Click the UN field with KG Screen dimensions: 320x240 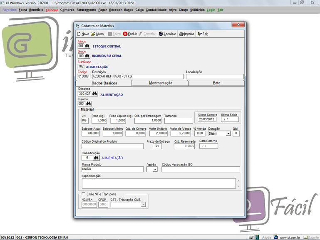pyautogui.click(x=85, y=121)
